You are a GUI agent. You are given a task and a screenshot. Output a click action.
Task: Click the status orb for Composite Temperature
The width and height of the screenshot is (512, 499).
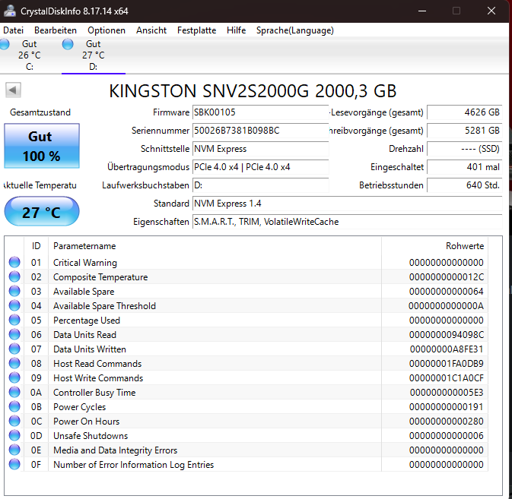[x=14, y=276]
